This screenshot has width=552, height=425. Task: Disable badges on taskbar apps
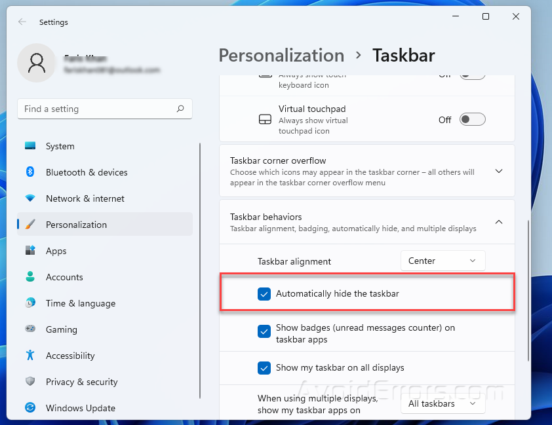click(x=264, y=333)
